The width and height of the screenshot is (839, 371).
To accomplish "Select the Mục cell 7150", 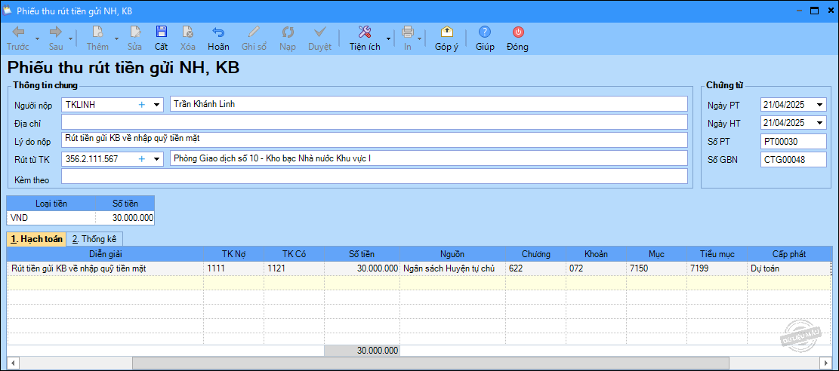I will pos(657,268).
